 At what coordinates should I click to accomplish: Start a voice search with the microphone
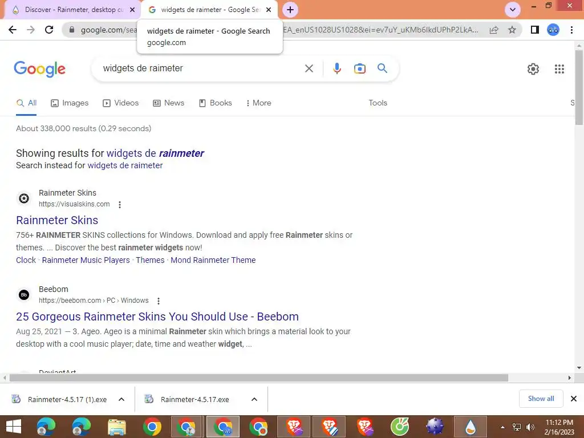click(336, 68)
